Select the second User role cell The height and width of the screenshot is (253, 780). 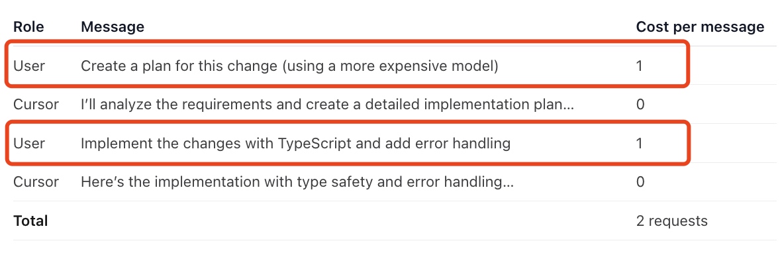click(x=29, y=144)
